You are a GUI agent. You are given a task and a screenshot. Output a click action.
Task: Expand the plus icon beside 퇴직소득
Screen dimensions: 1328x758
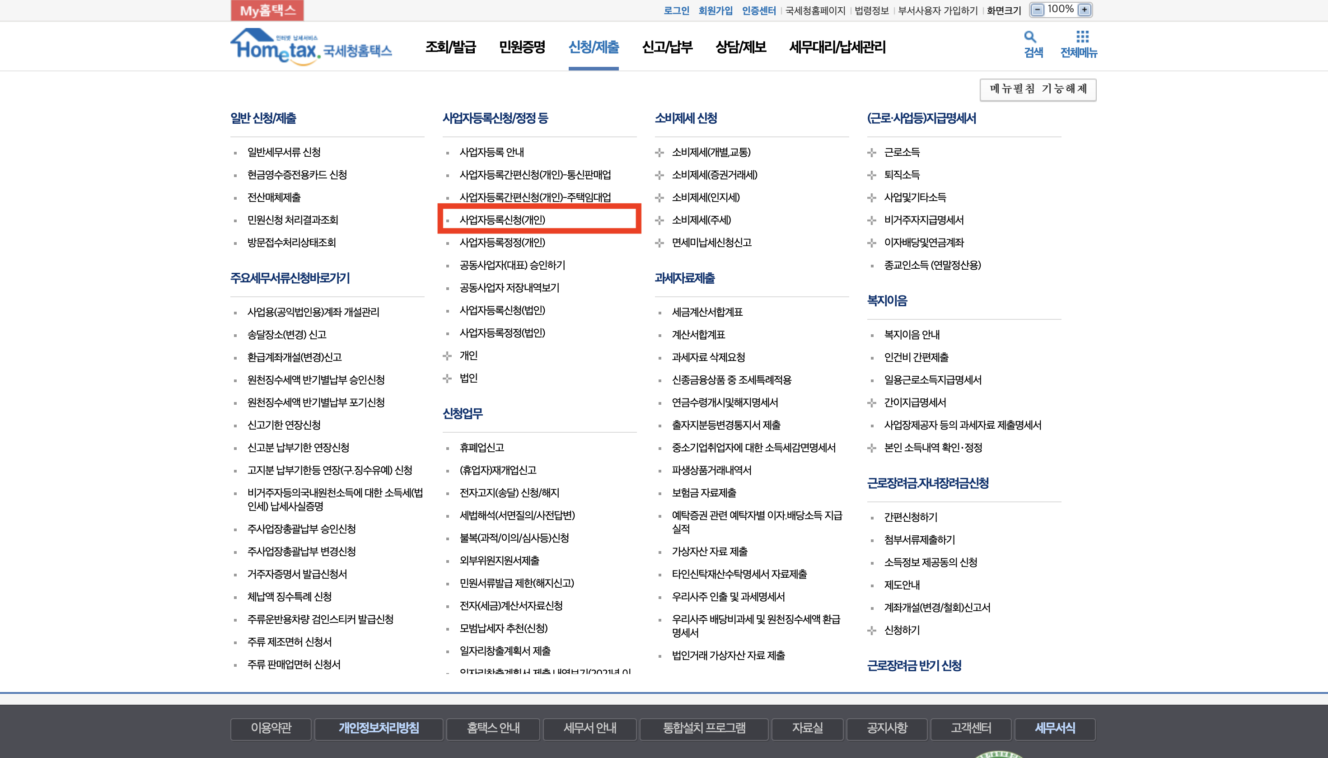(x=871, y=175)
